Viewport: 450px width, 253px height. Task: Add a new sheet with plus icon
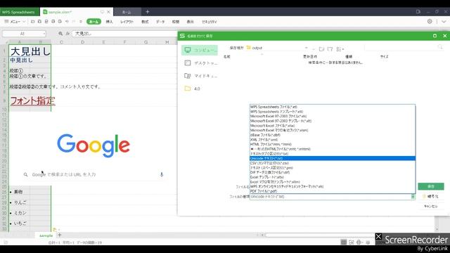tap(59, 235)
